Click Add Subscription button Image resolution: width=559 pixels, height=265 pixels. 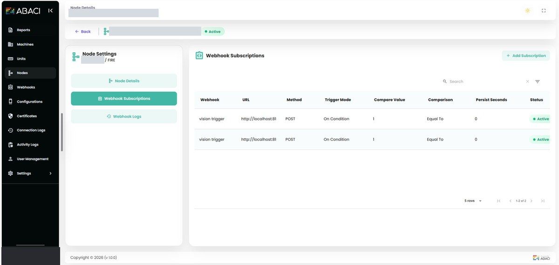[525, 56]
